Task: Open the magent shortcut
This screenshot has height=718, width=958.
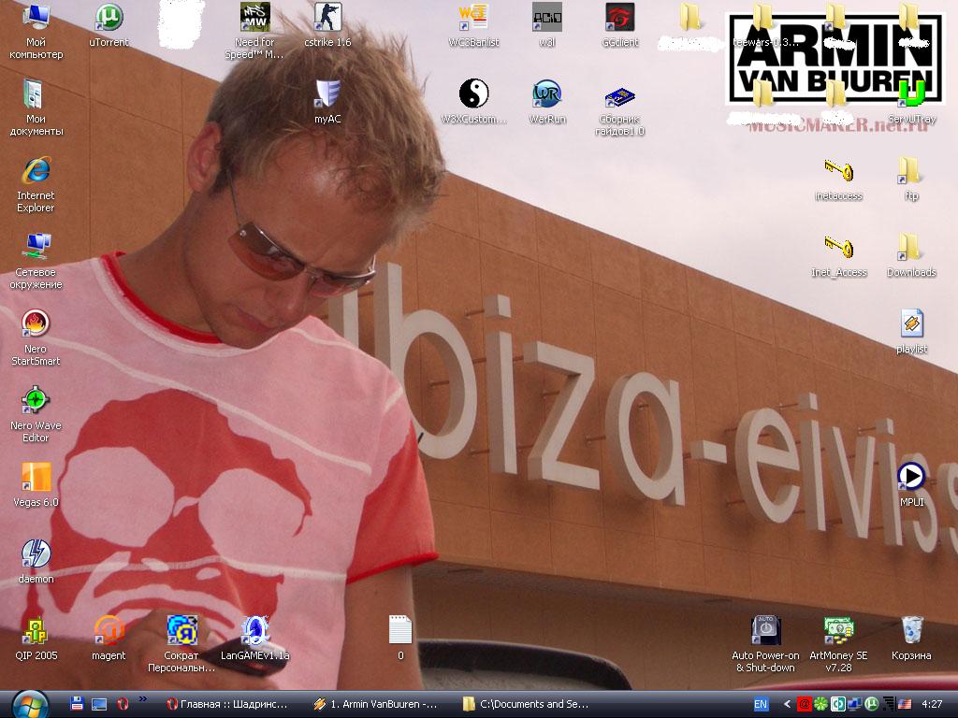Action: 109,639
